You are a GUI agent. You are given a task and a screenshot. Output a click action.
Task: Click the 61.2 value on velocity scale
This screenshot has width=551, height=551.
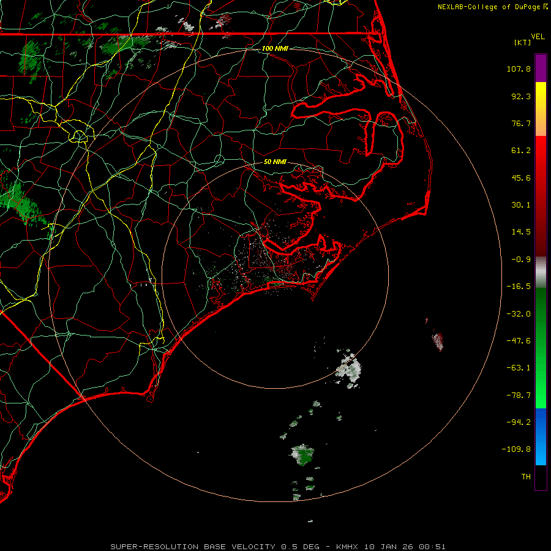(521, 151)
